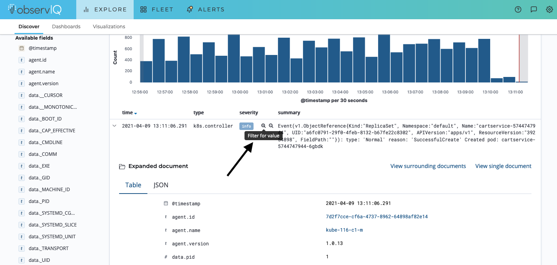Screen dimensions: 557x265
Task: Click View surrounding documents link
Action: [428, 166]
